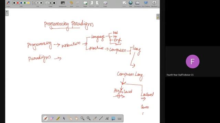
Task: Choose the large eraser size
Action: click(54, 3)
